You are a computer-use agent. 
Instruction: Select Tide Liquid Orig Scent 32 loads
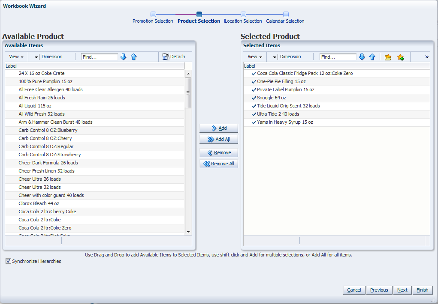coord(337,106)
